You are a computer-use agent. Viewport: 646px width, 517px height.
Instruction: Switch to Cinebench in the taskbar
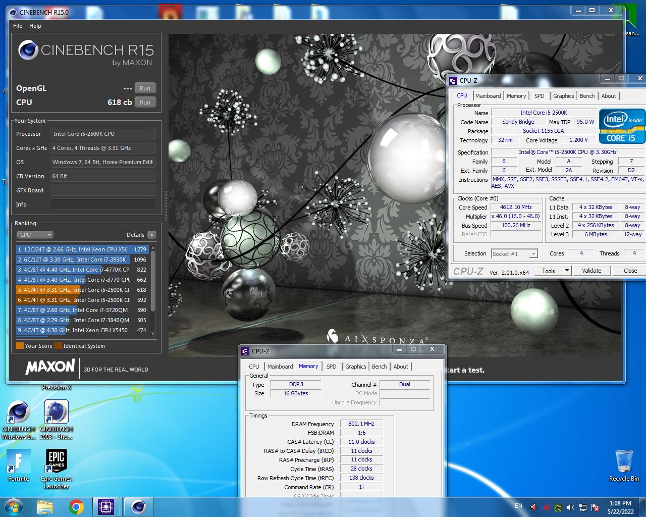[138, 507]
